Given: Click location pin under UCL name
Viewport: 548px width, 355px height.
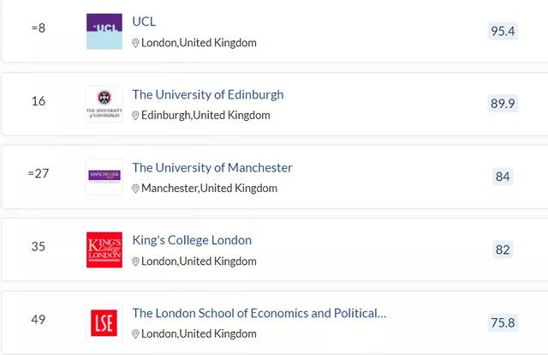Looking at the screenshot, I should (135, 43).
